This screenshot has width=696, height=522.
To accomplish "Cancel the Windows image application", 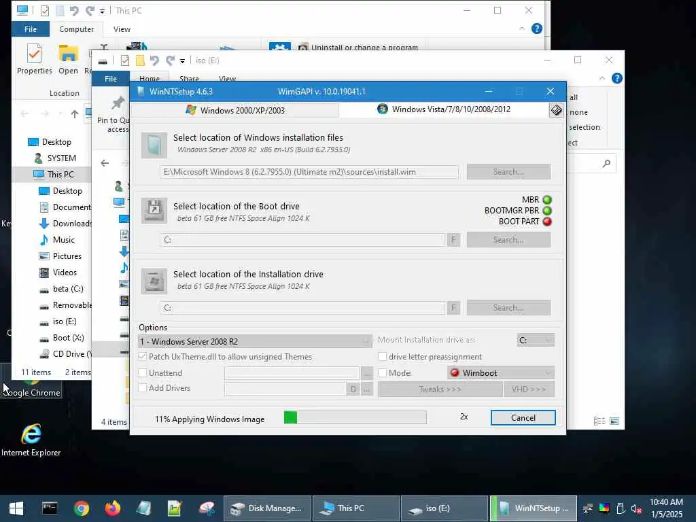I will (523, 418).
